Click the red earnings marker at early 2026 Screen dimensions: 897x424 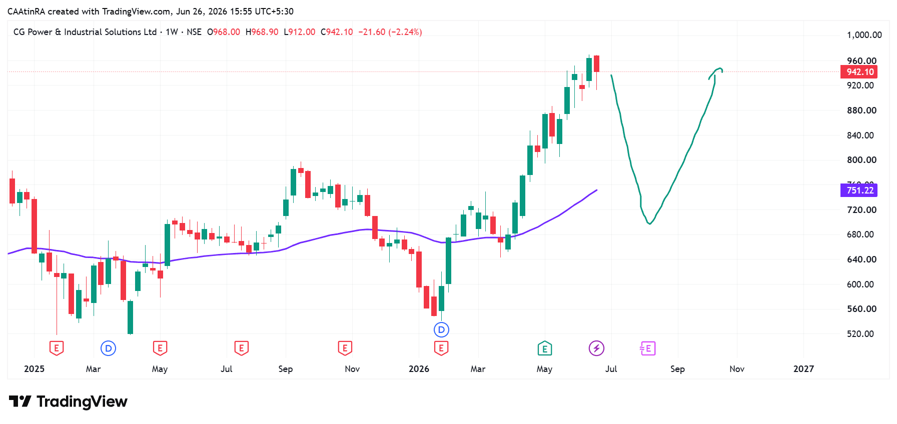441,348
